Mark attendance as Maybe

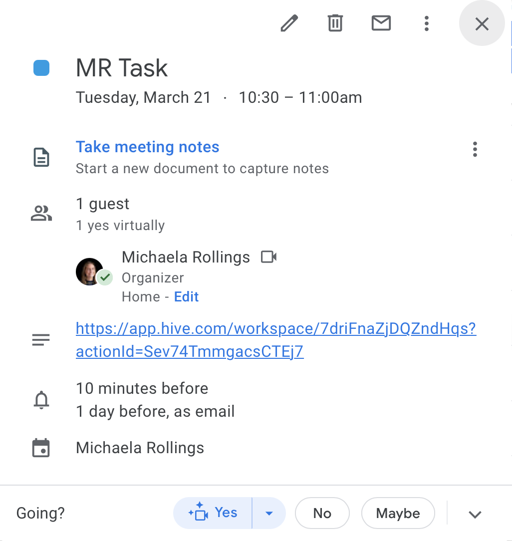[x=398, y=513]
